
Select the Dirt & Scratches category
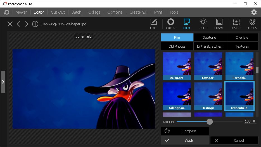pos(209,46)
